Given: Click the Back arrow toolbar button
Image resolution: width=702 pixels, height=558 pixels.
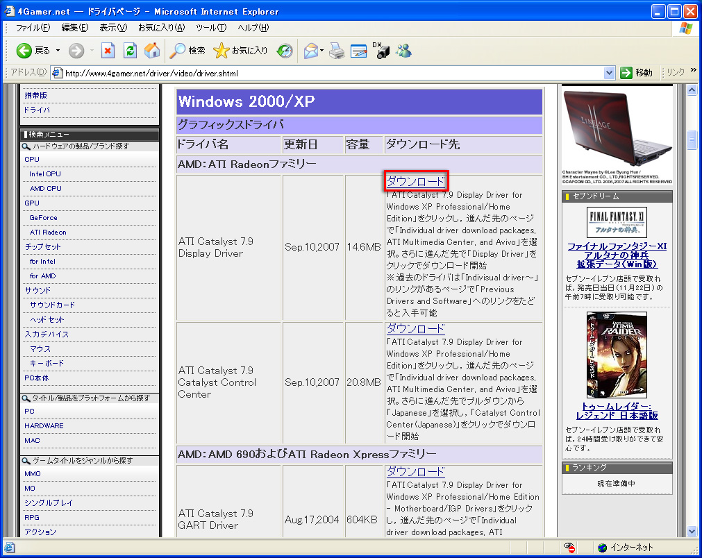Looking at the screenshot, I should click(24, 51).
